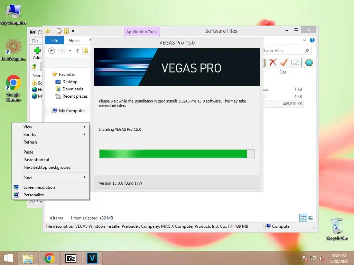Click the rename card icon in the toolbar
Viewport: 354px width, 265px height.
(295, 62)
